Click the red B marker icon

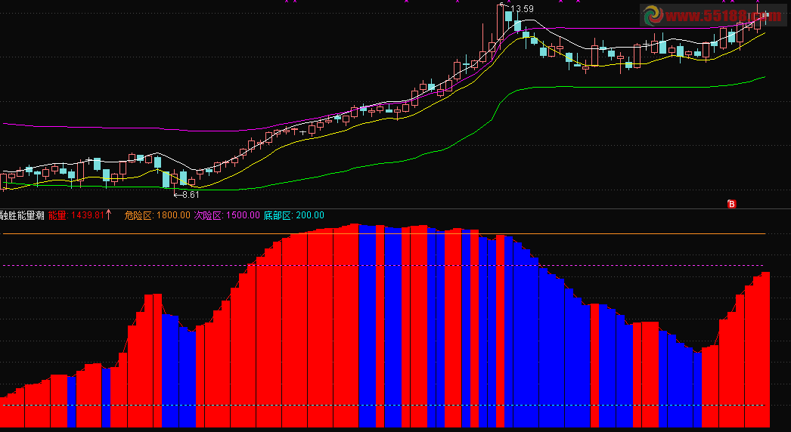point(731,204)
